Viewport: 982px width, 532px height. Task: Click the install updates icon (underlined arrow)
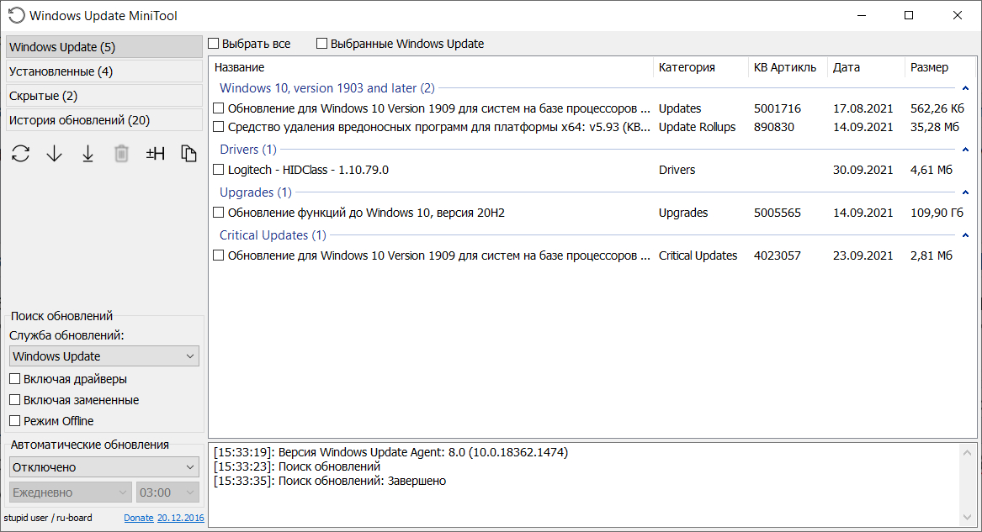point(88,154)
